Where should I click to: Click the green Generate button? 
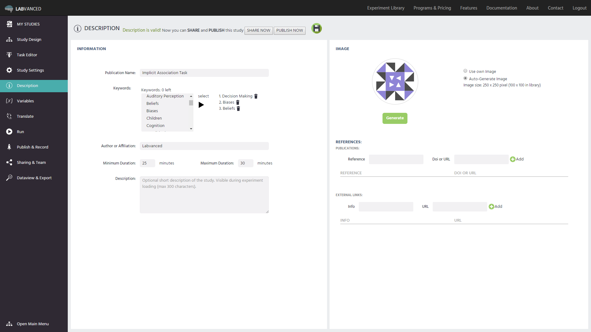tap(395, 118)
